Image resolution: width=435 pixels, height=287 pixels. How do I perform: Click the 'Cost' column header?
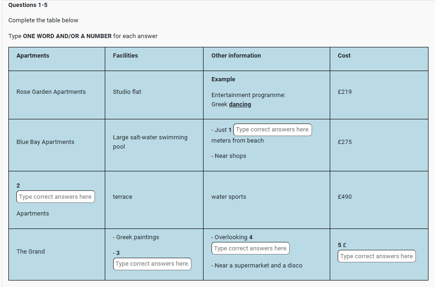pos(344,56)
